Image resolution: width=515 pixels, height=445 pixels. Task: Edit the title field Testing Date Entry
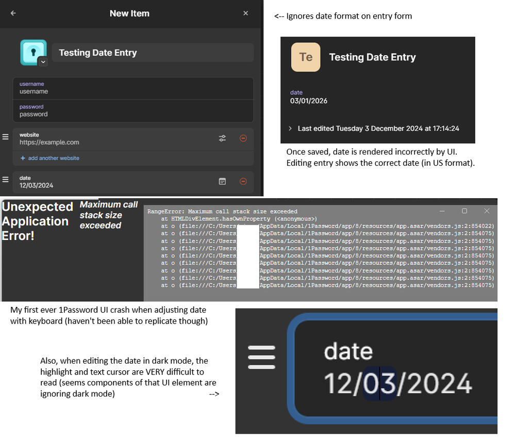(x=153, y=53)
